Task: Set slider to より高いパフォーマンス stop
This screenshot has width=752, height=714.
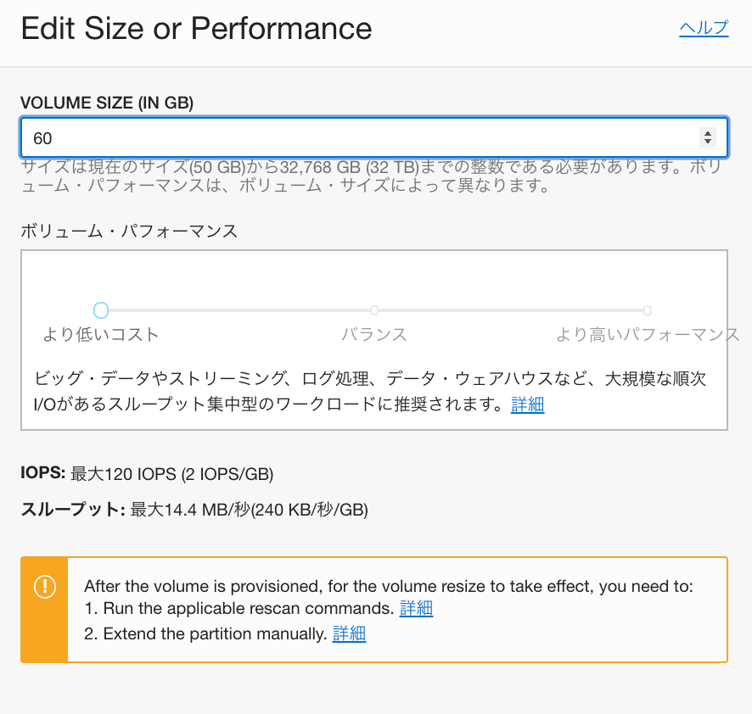Action: [x=647, y=310]
